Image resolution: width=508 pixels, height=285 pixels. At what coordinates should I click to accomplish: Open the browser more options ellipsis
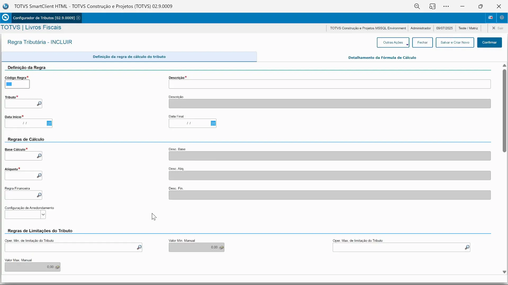pos(446,6)
